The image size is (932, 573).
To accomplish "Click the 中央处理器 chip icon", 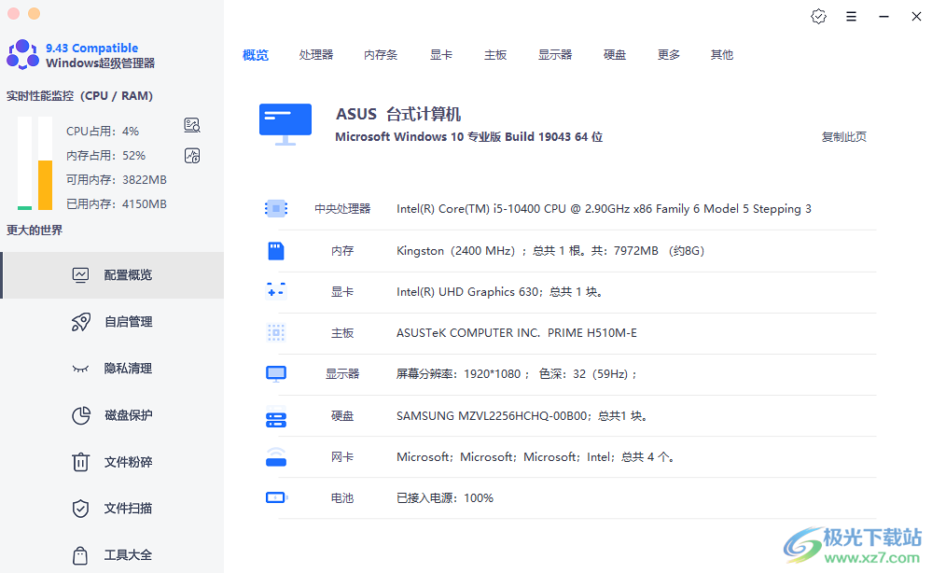I will [x=276, y=209].
